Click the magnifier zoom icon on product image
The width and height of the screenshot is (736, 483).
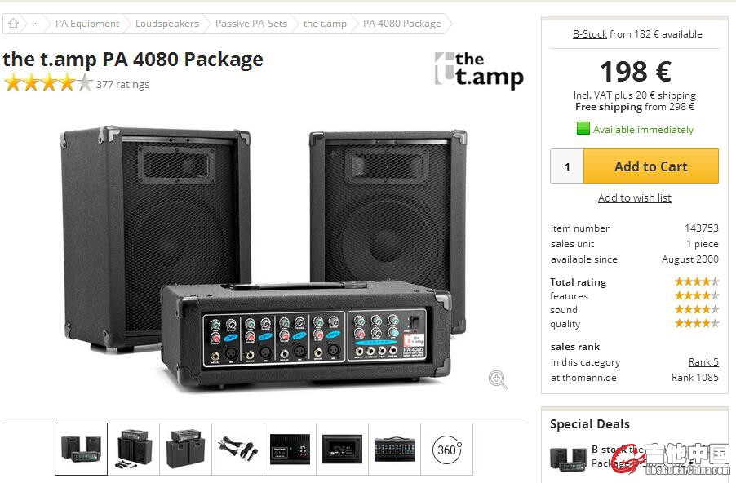(x=498, y=379)
